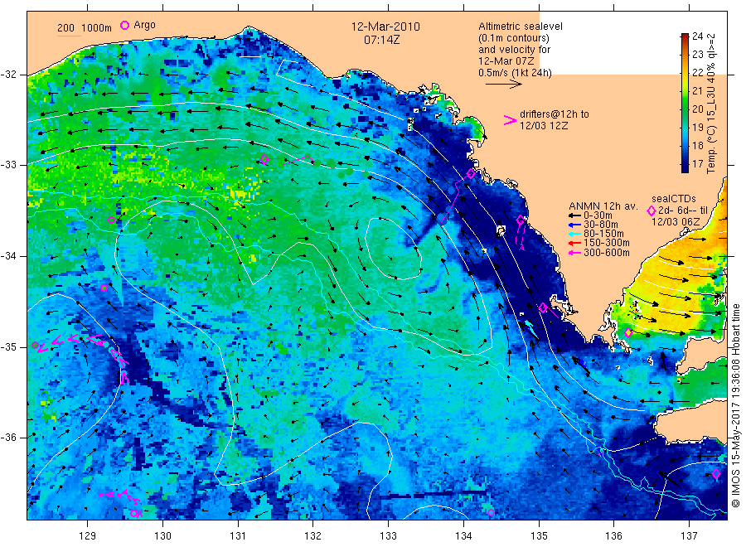Click the magenta Argo circle legend symbol
This screenshot has width=746, height=547.
pyautogui.click(x=124, y=25)
